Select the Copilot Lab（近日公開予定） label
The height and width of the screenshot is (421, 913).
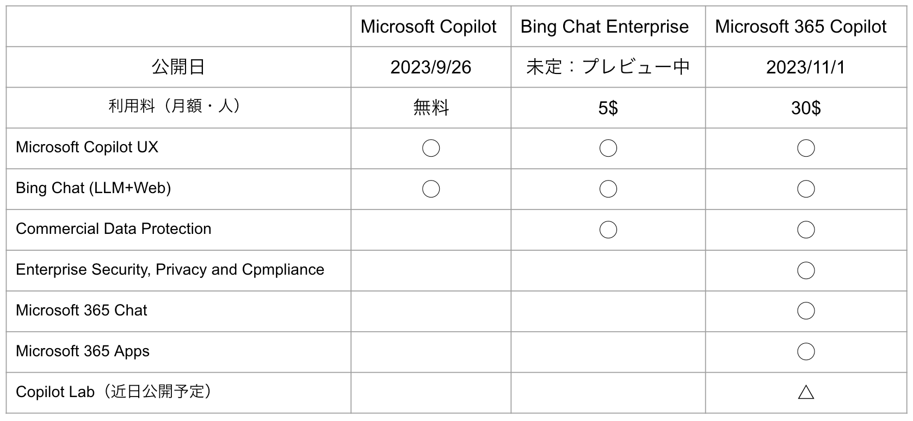click(114, 392)
